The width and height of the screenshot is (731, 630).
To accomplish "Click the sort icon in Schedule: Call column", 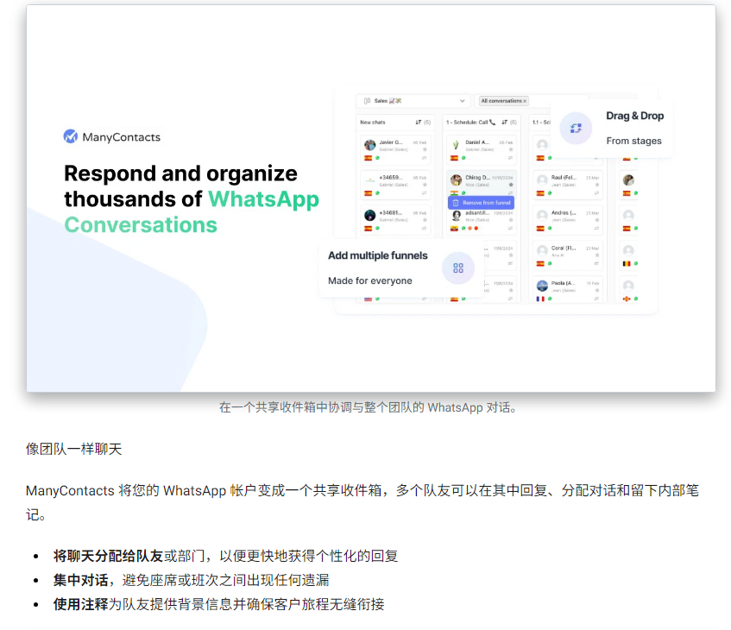I will tap(505, 123).
